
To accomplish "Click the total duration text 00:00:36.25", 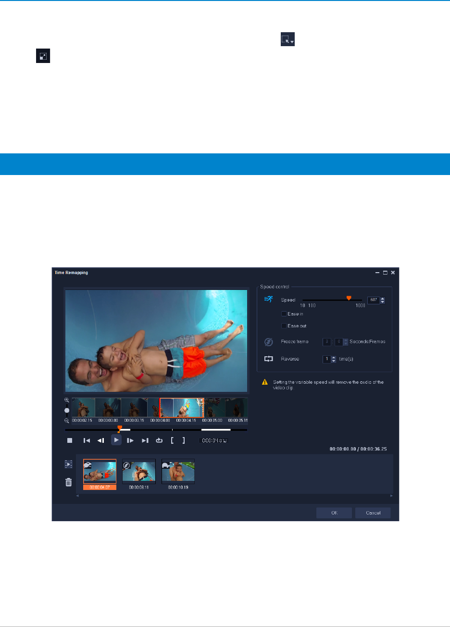I will (x=374, y=449).
